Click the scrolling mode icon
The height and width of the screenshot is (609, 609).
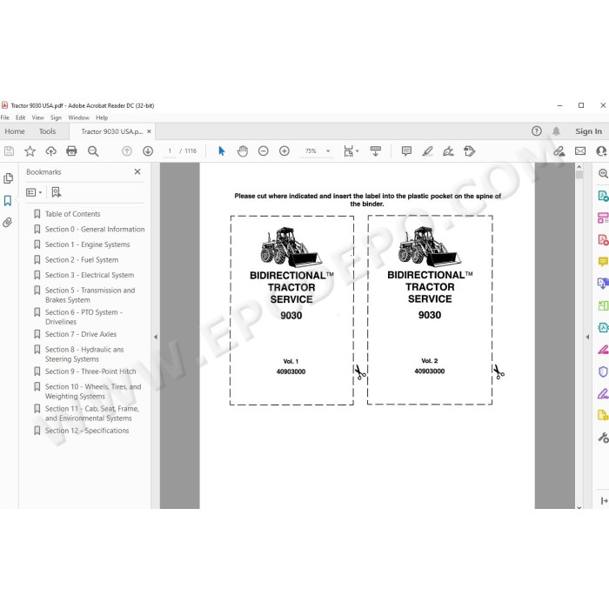[x=375, y=151]
